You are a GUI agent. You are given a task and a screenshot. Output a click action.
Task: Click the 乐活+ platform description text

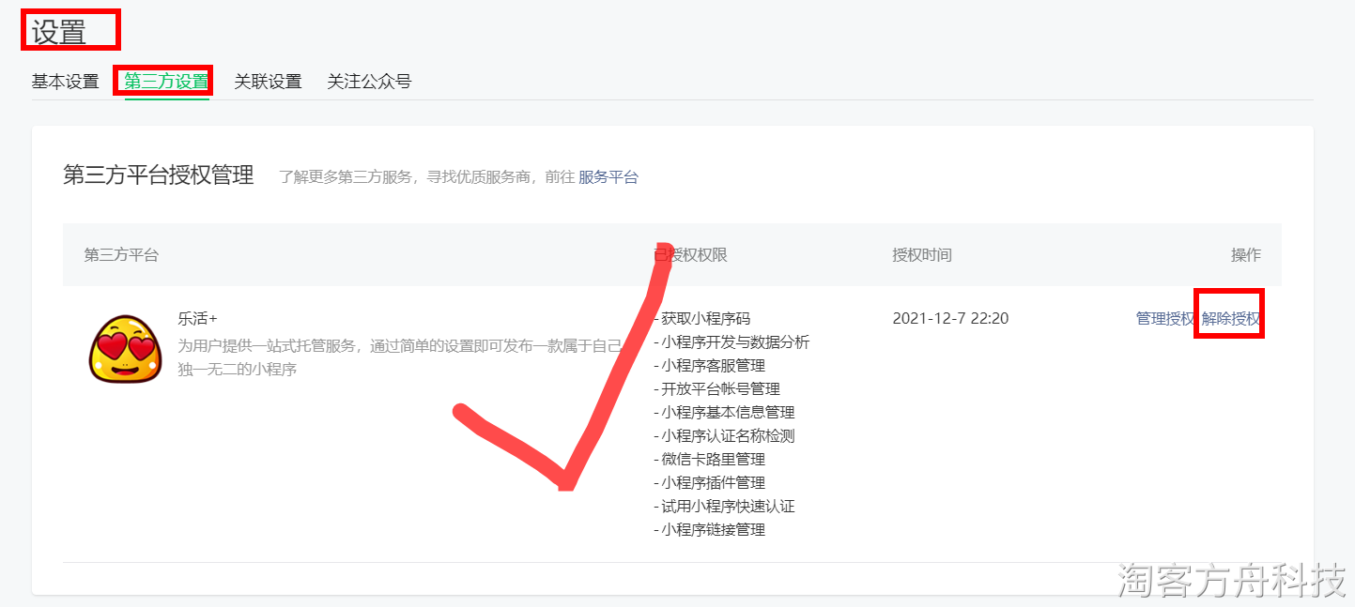[x=400, y=357]
